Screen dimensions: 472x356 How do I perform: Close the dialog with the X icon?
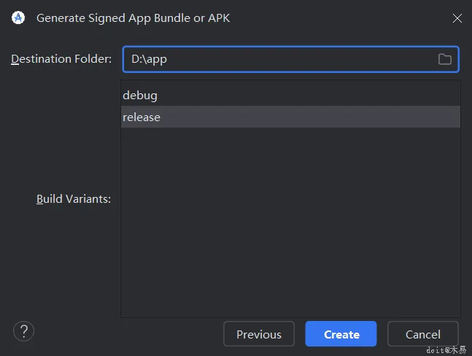coord(457,18)
